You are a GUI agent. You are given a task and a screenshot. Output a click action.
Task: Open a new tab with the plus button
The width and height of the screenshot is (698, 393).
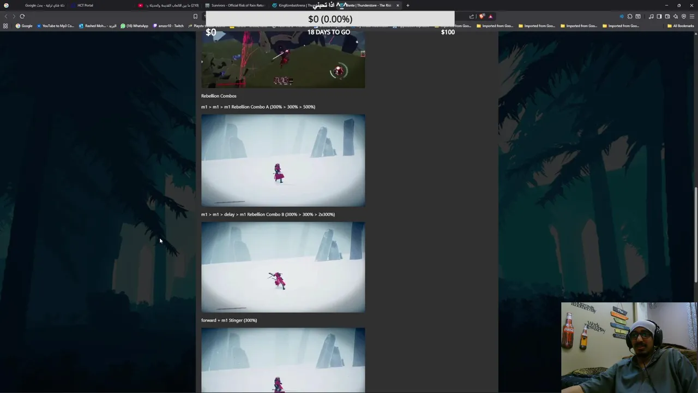[407, 5]
